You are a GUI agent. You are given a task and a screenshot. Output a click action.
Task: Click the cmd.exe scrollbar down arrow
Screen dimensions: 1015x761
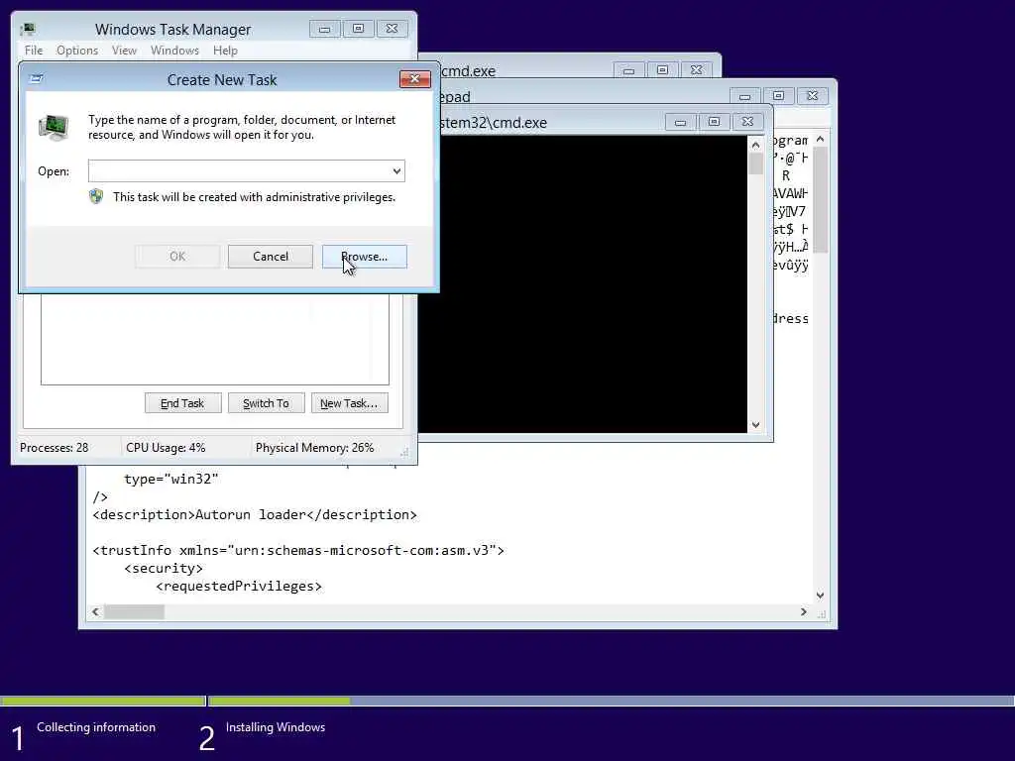(755, 425)
